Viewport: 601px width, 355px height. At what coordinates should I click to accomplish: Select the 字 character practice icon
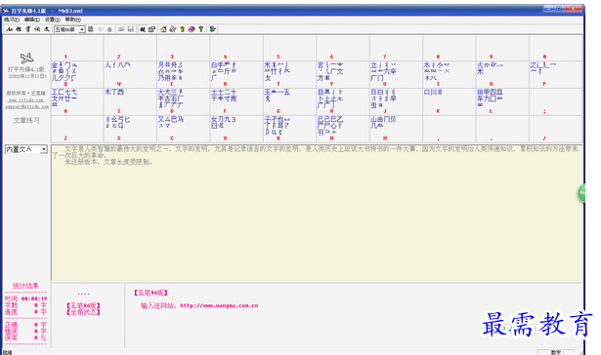tap(28, 29)
